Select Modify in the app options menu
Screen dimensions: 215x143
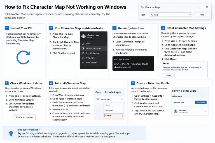tap(108, 105)
